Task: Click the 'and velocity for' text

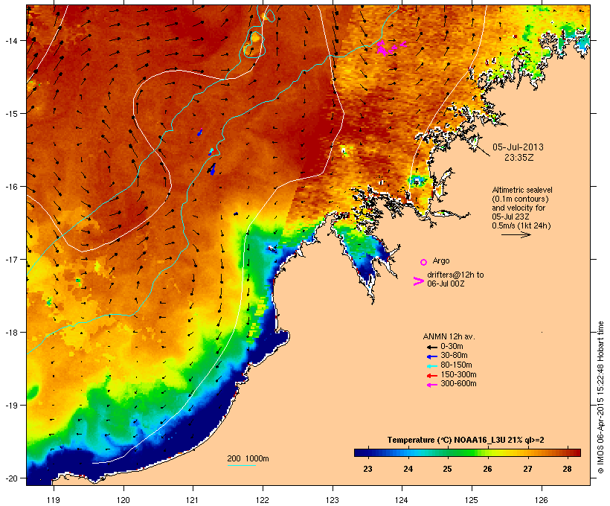Action: (x=518, y=208)
